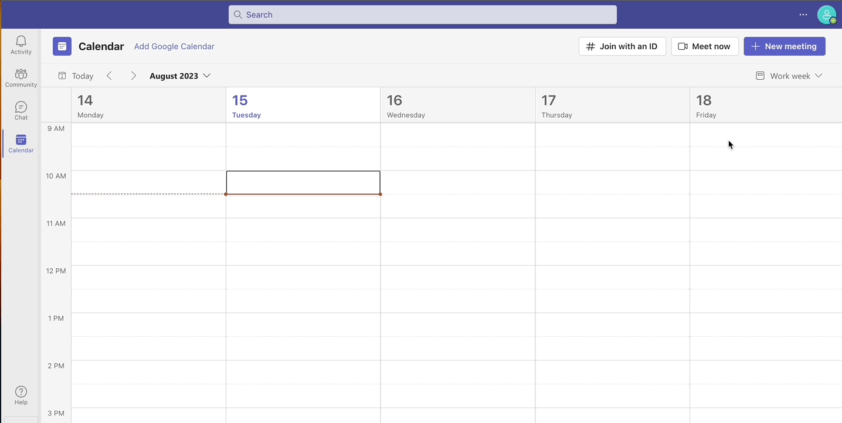Select the Calendar icon in the sidebar
This screenshot has width=842, height=423.
[21, 142]
